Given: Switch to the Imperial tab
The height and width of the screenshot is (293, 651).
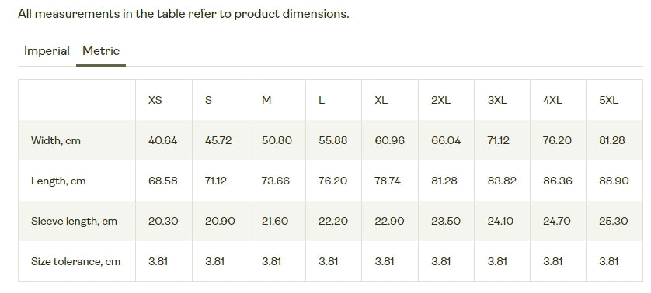Looking at the screenshot, I should 47,51.
